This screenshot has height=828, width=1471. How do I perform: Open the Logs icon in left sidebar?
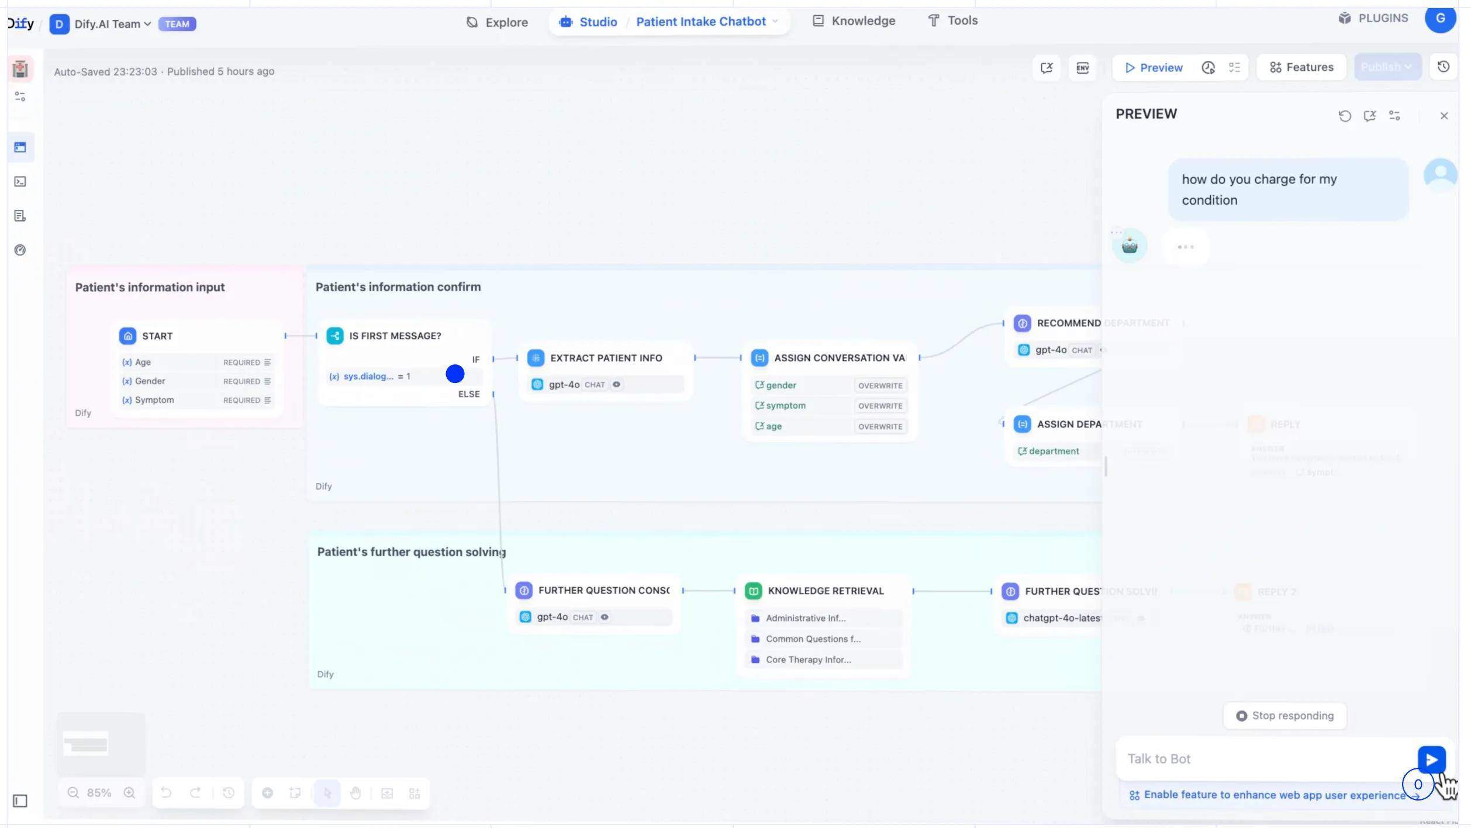[x=20, y=216]
